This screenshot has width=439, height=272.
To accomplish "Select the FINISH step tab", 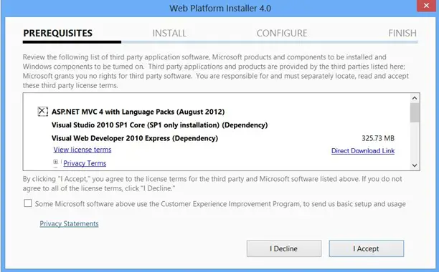I will (x=402, y=33).
